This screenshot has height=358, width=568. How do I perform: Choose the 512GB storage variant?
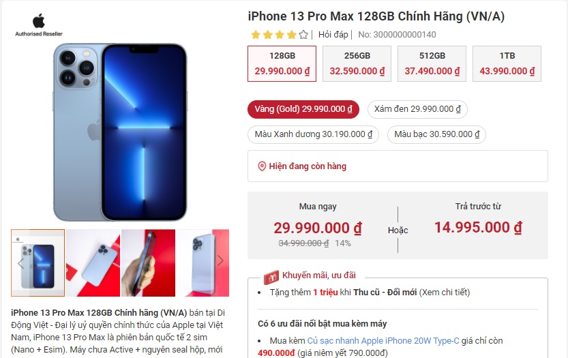click(x=432, y=64)
